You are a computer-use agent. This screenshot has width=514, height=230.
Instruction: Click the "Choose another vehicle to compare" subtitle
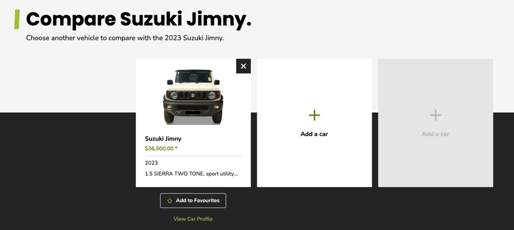125,38
